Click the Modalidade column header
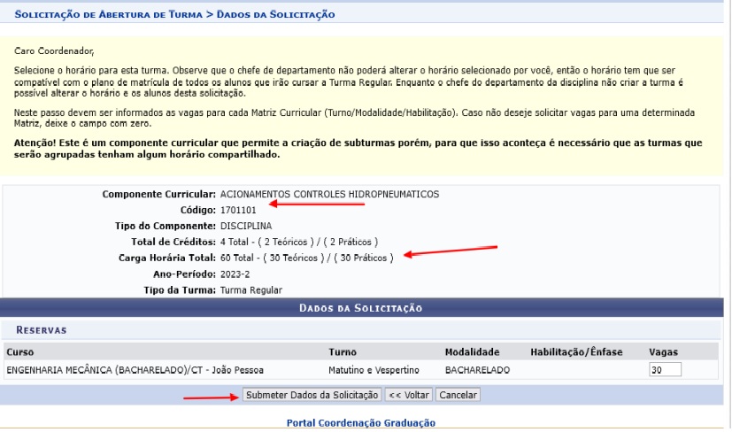 tap(472, 352)
